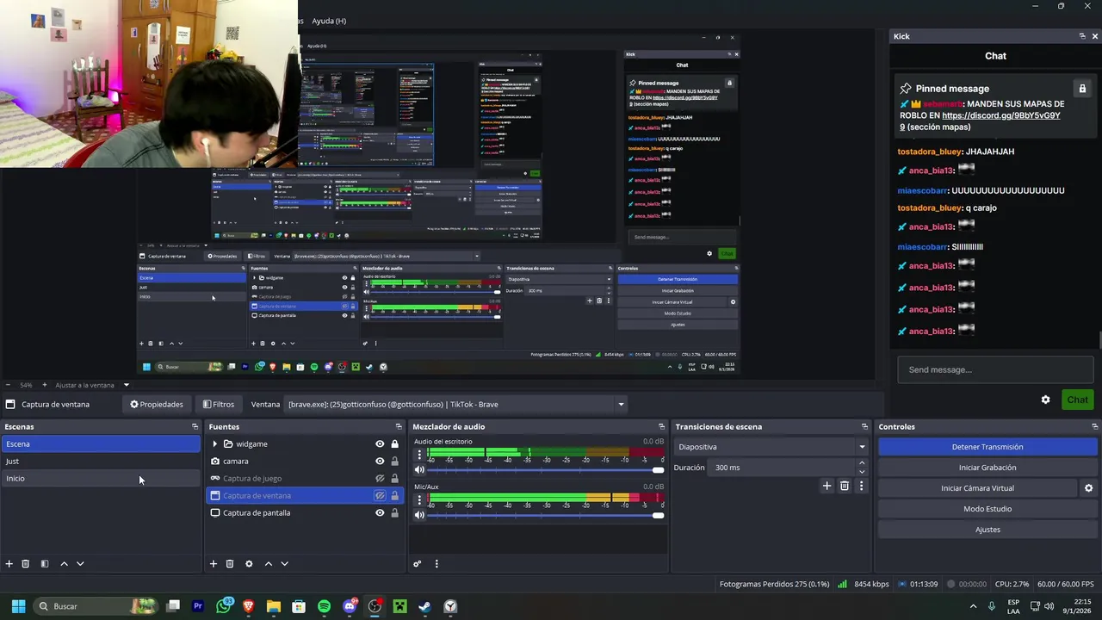
Task: Add a new source in Fuentes panel
Action: (214, 564)
